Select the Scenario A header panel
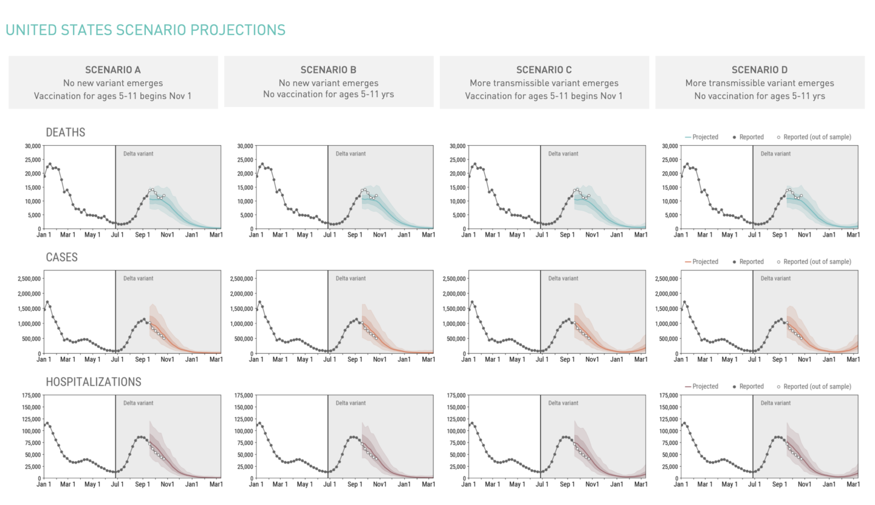Viewport: 875px width, 505px height. coord(113,83)
